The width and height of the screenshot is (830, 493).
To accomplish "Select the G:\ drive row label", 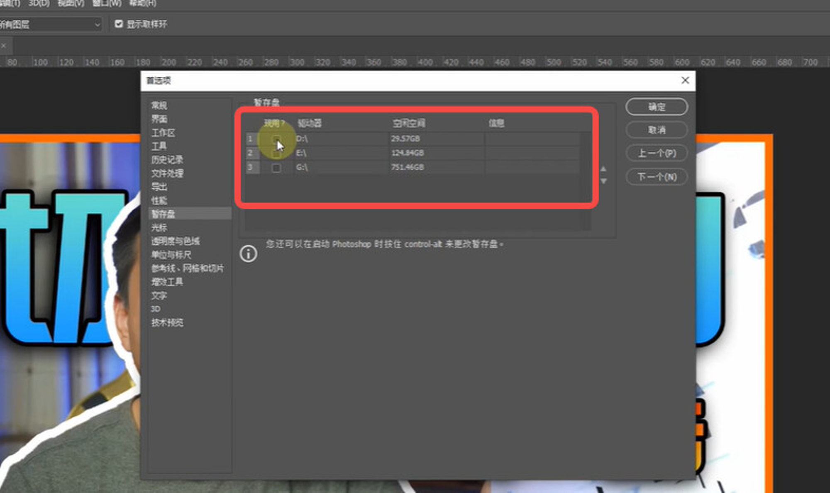I will coord(302,168).
